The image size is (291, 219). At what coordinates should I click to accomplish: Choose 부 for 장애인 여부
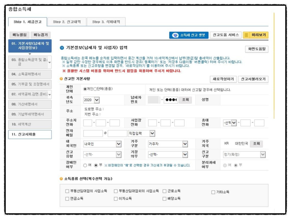[96, 165]
